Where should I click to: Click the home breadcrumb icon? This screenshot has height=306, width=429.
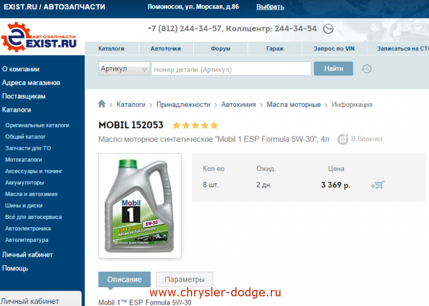[102, 104]
